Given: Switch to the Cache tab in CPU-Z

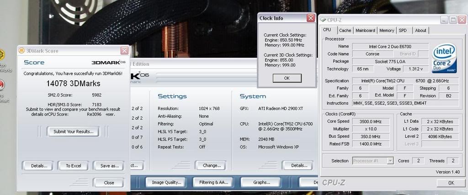Looking at the screenshot, I should [345, 31].
